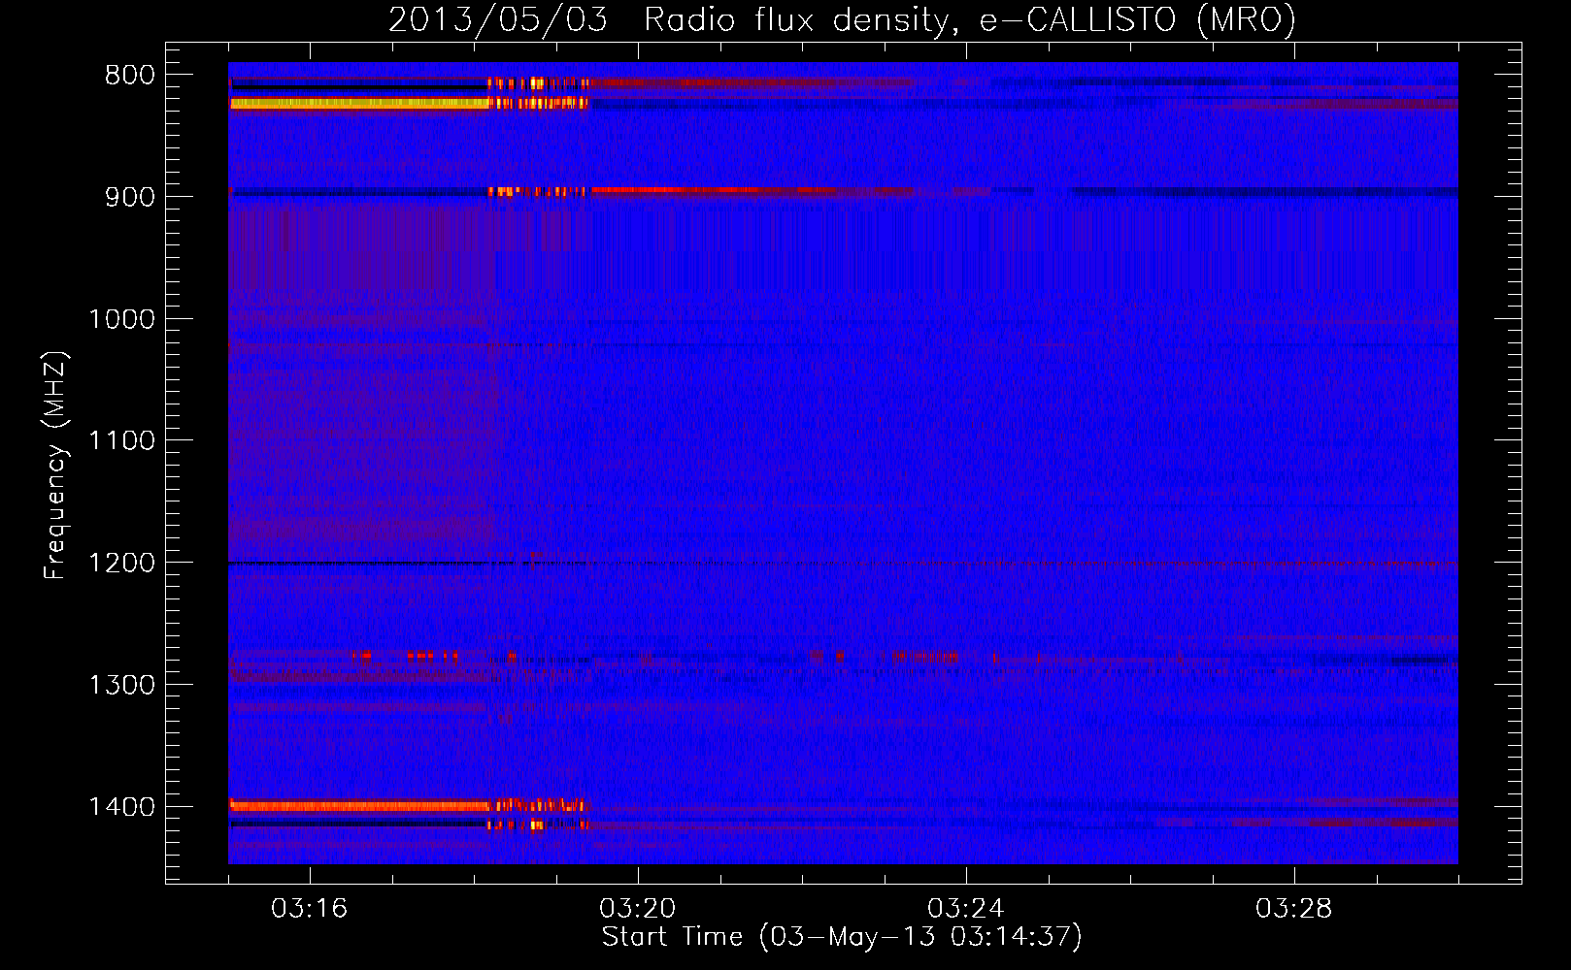
Task: Click the orange-red emission band at 1400 MHz
Action: point(359,805)
